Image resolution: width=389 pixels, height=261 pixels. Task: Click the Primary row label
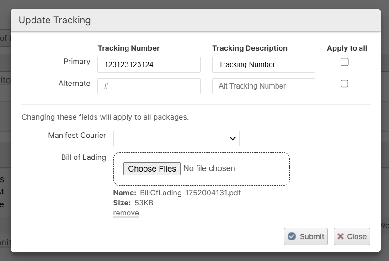tap(77, 61)
